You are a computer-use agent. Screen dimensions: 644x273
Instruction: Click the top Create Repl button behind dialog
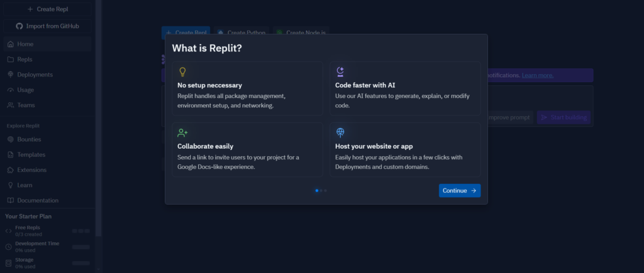click(186, 31)
